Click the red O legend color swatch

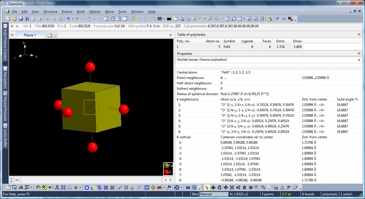(166, 172)
